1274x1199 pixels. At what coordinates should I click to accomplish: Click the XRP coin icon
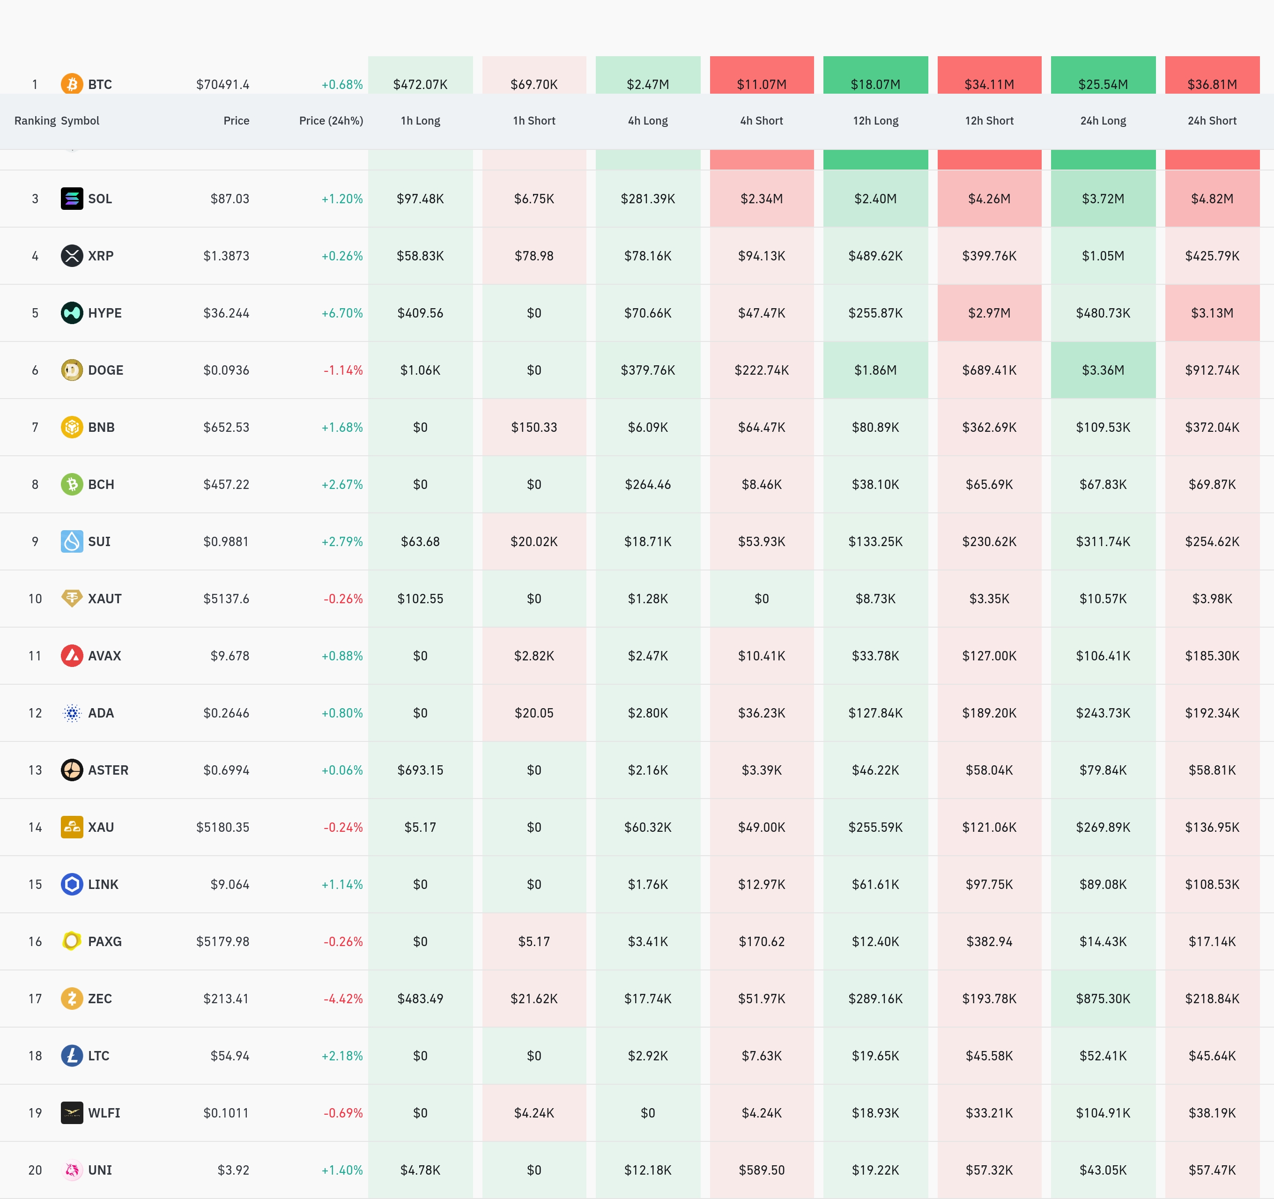72,256
